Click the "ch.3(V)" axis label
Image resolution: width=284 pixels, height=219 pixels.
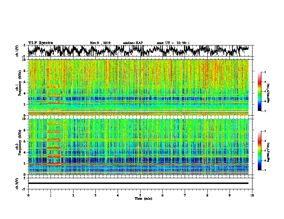[17, 184]
